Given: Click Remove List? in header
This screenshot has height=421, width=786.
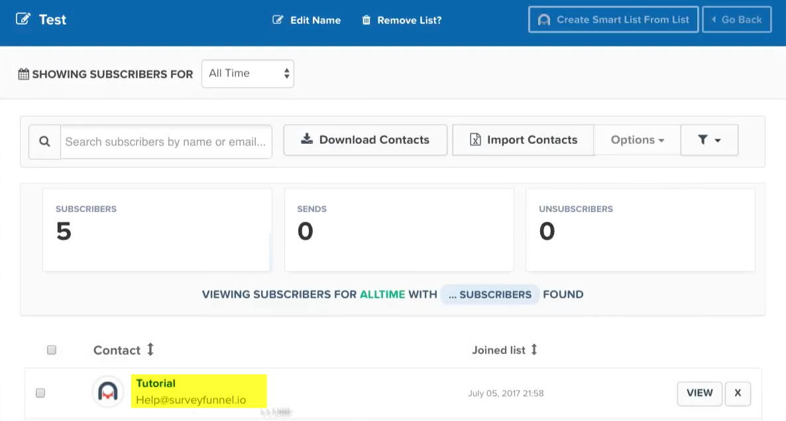Looking at the screenshot, I should coord(402,20).
